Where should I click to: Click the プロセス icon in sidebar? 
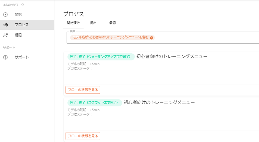[x=5, y=25]
